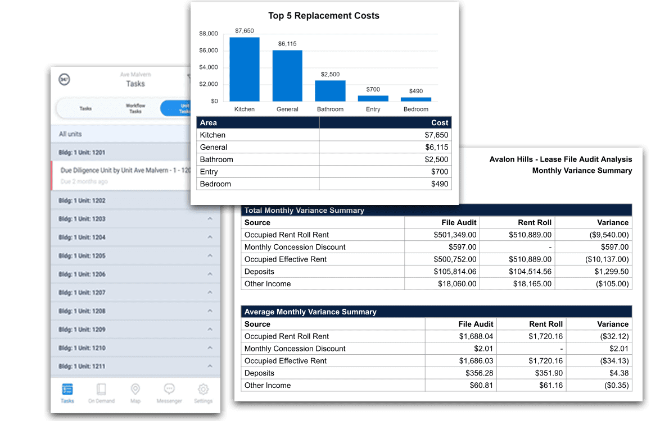Toggle chevron for Bldg: 1 Unit: 1211
Viewport: 651px width, 421px height.
tap(210, 367)
